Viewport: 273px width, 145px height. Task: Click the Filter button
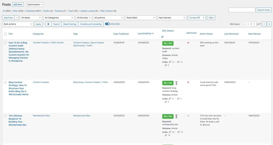211,18
